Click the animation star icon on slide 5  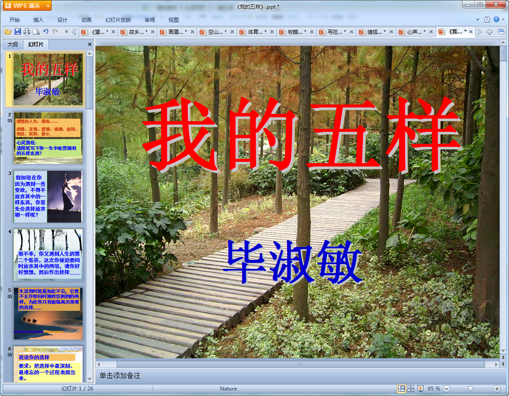[x=10, y=296]
